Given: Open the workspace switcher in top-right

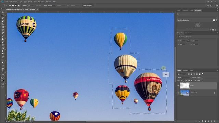Looking at the screenshot, I should click(212, 6).
